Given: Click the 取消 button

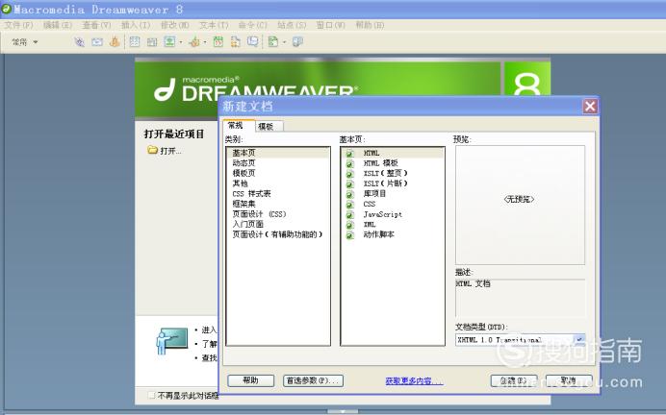Looking at the screenshot, I should click(x=569, y=380).
